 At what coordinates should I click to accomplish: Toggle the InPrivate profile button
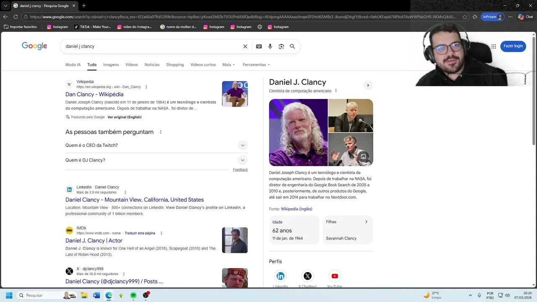click(493, 17)
